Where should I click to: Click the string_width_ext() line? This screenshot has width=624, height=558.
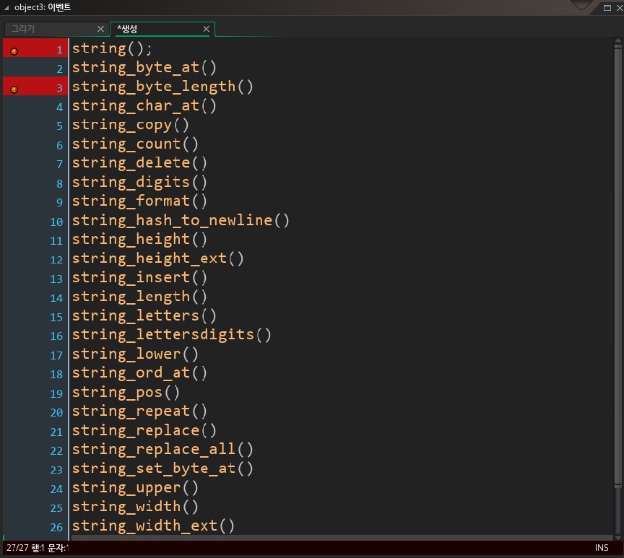point(153,526)
